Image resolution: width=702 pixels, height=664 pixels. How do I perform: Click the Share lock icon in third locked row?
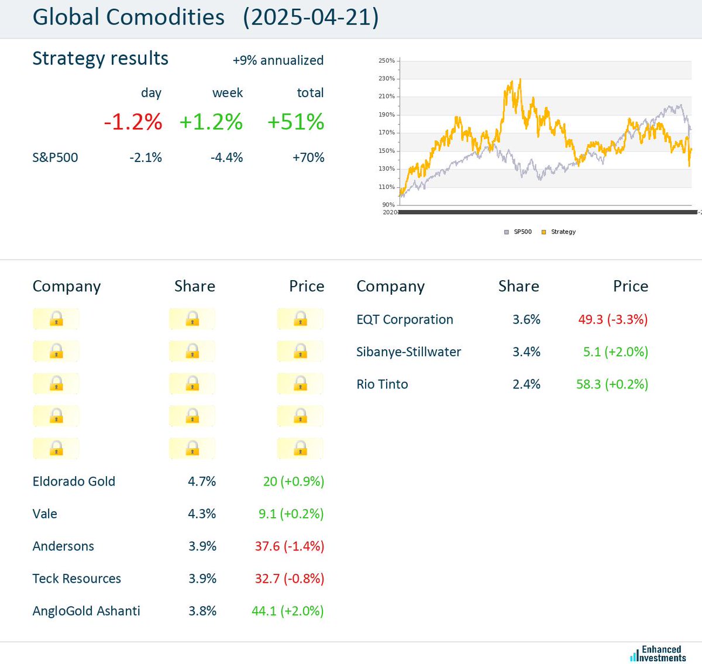pos(192,384)
